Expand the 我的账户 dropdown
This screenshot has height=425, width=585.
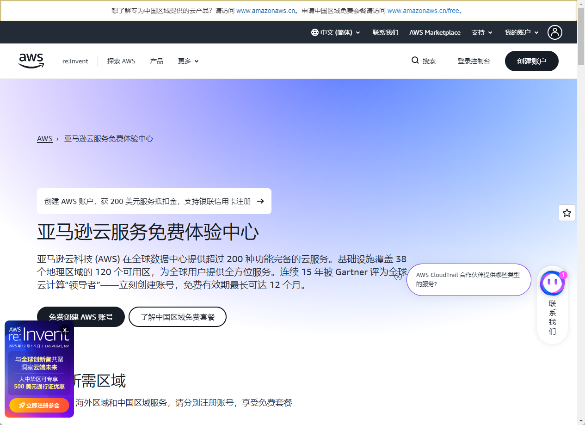(x=521, y=32)
